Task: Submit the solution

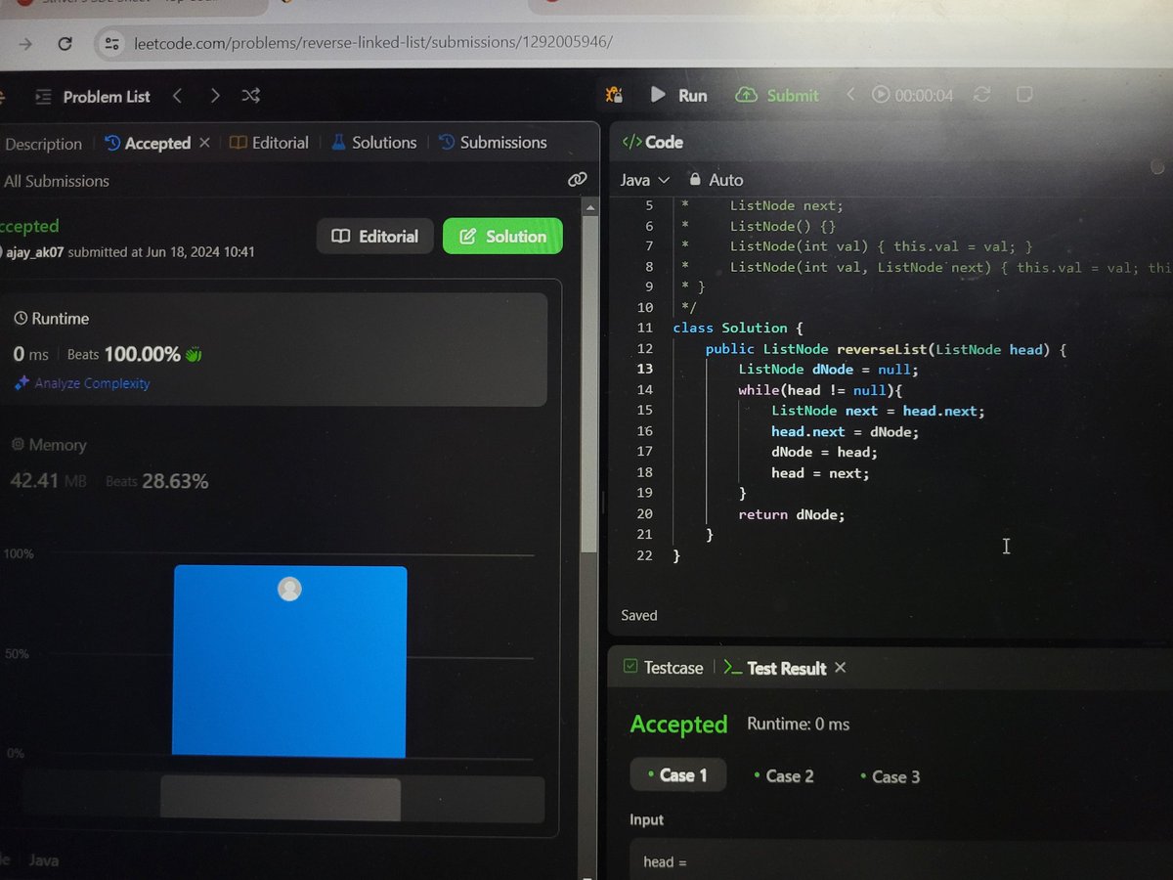Action: pyautogui.click(x=777, y=95)
